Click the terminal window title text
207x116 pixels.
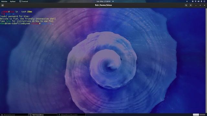pyautogui.click(x=103, y=5)
